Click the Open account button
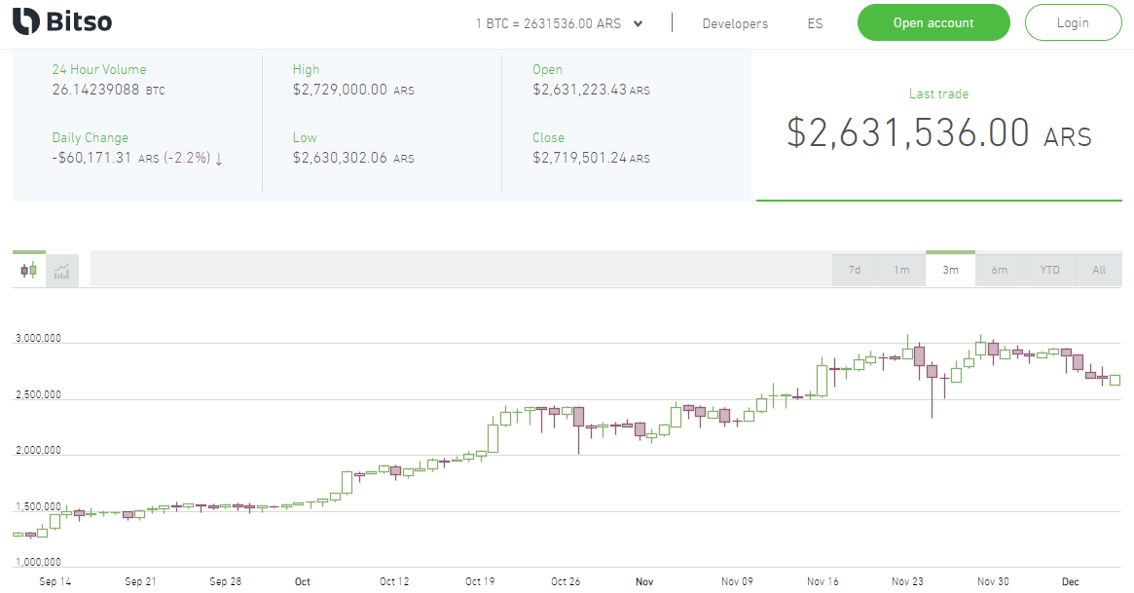Image resolution: width=1134 pixels, height=593 pixels. click(x=933, y=22)
